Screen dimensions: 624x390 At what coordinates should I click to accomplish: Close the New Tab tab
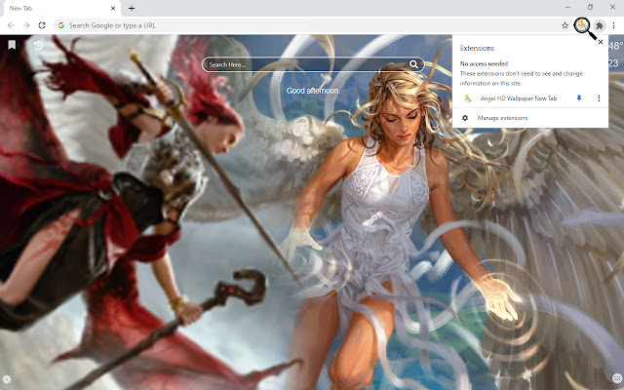click(x=113, y=8)
